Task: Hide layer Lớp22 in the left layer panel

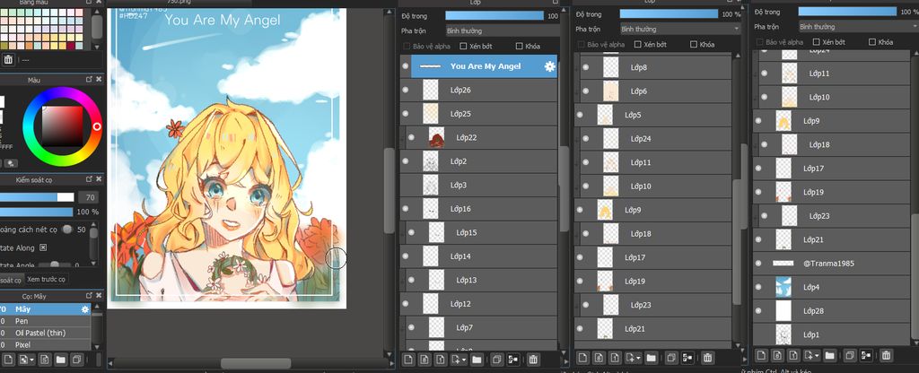Action: pyautogui.click(x=411, y=137)
